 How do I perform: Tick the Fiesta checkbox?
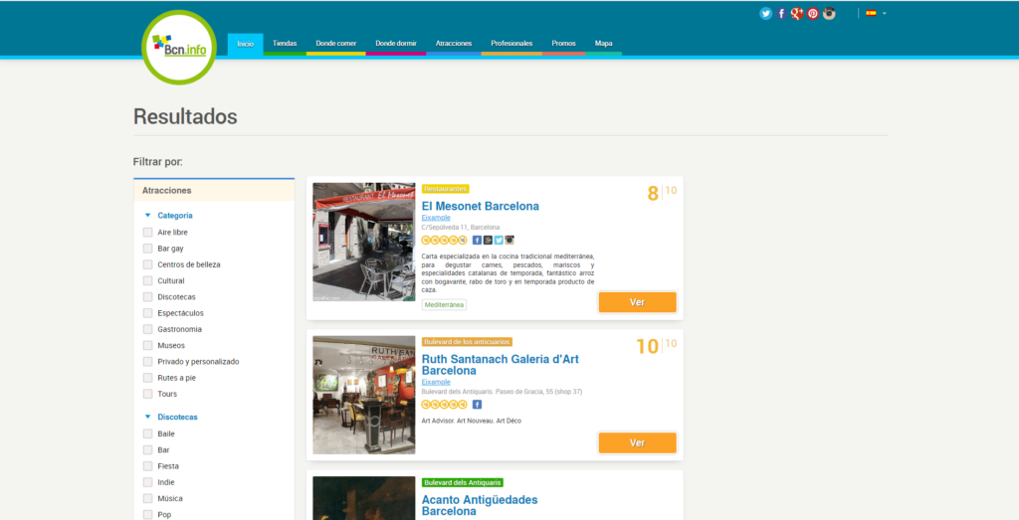(147, 466)
